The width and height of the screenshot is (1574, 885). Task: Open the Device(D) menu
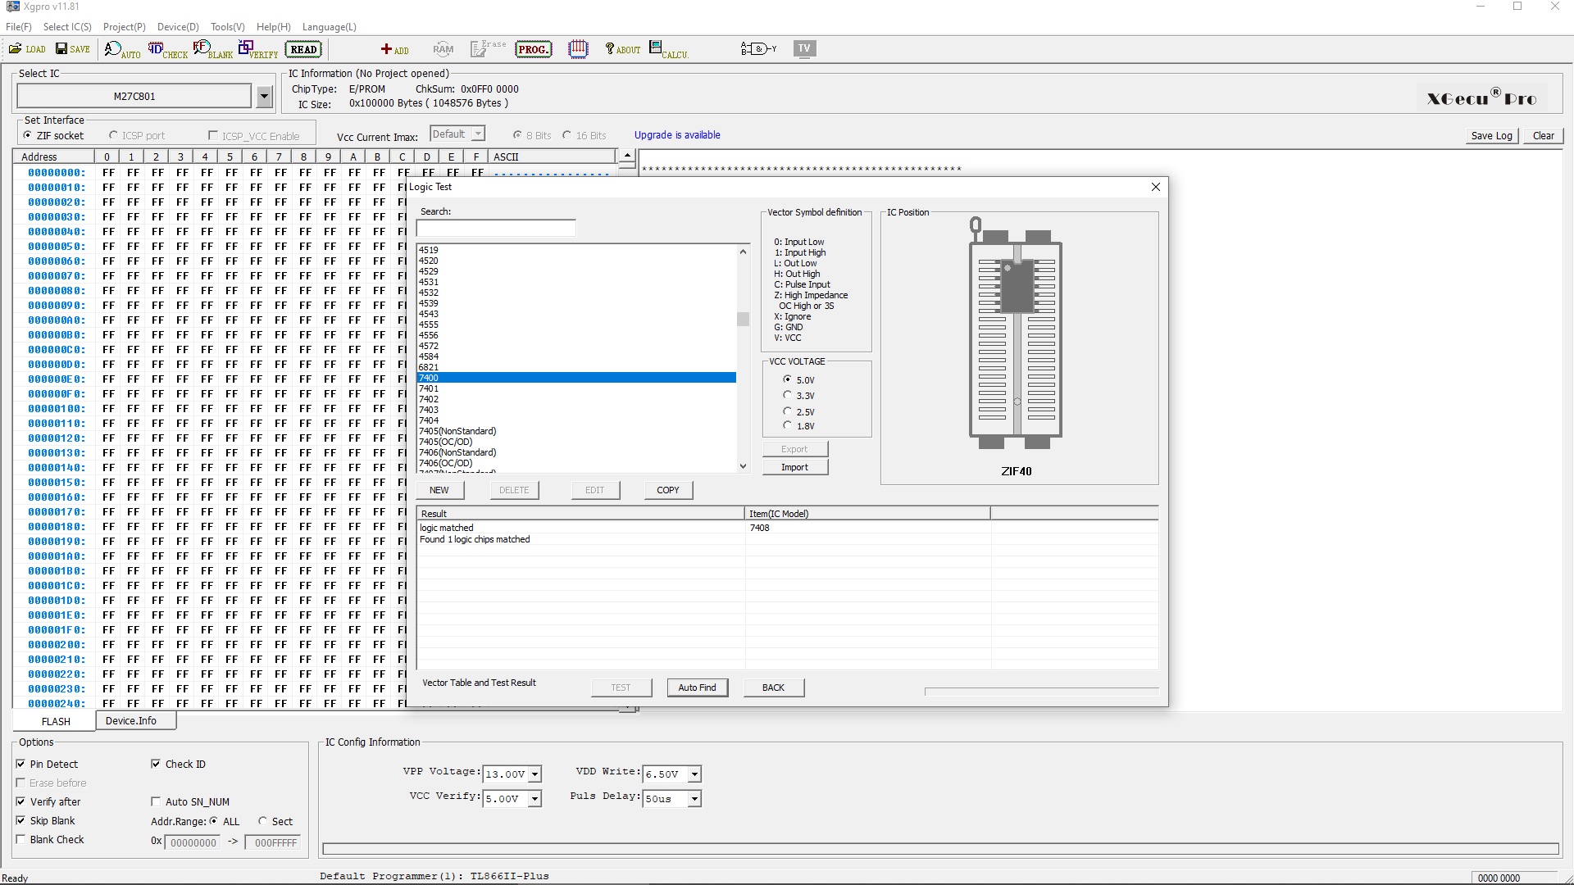coord(178,27)
